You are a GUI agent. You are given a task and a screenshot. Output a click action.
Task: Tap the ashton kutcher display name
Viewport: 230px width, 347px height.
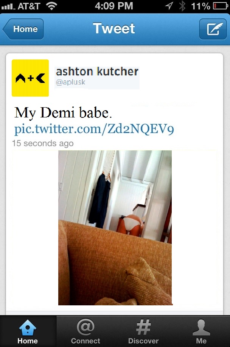(97, 72)
